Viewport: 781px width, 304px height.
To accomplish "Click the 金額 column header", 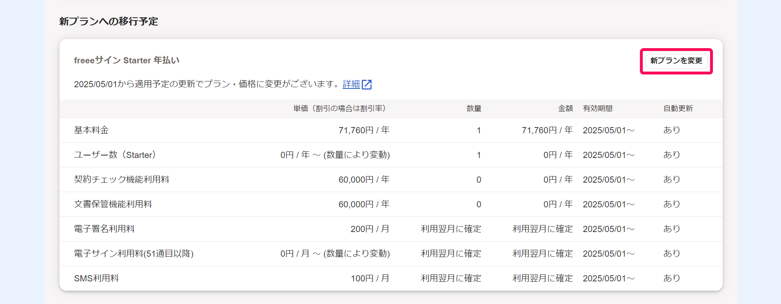I will click(x=565, y=109).
